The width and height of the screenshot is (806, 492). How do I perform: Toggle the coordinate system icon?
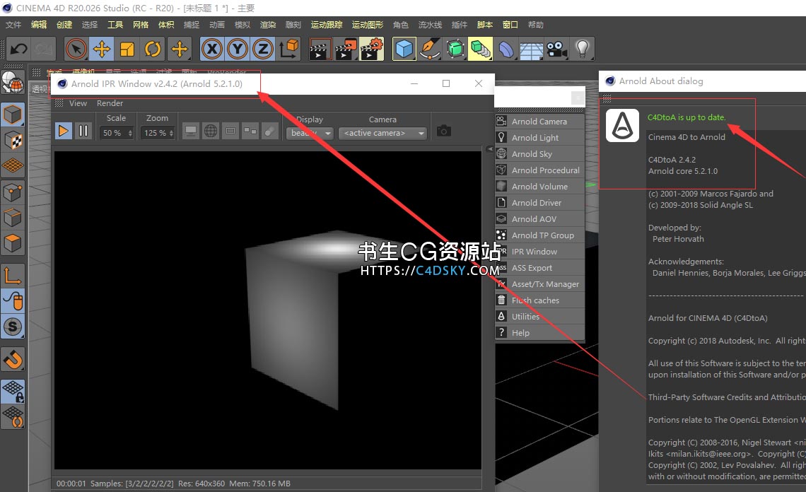tap(289, 49)
